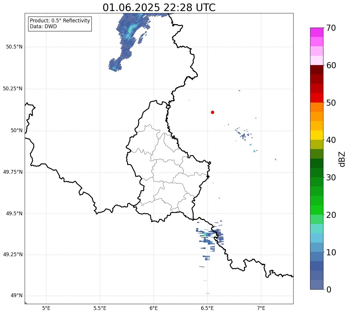Image resolution: width=349 pixels, height=314 pixels.
Task: Click the '50.25°N' latitude label
Action: 12,89
